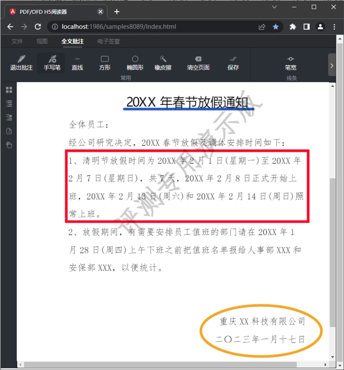Click the browser page scroll up arrow

click(340, 39)
